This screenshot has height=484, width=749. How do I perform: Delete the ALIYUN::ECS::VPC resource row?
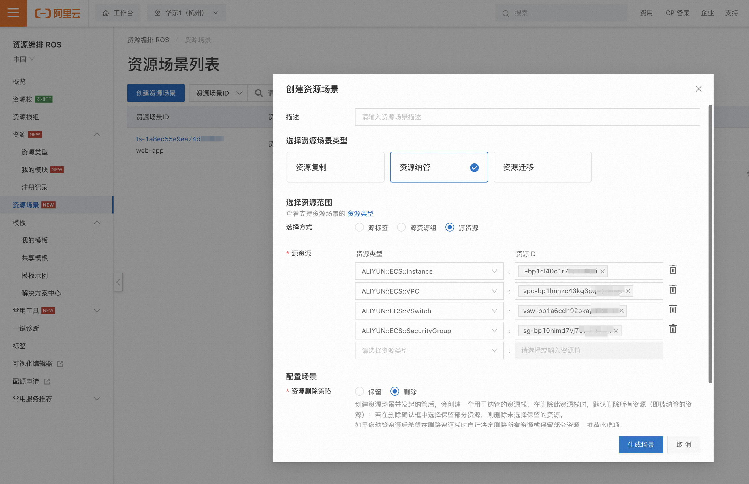[x=673, y=290]
